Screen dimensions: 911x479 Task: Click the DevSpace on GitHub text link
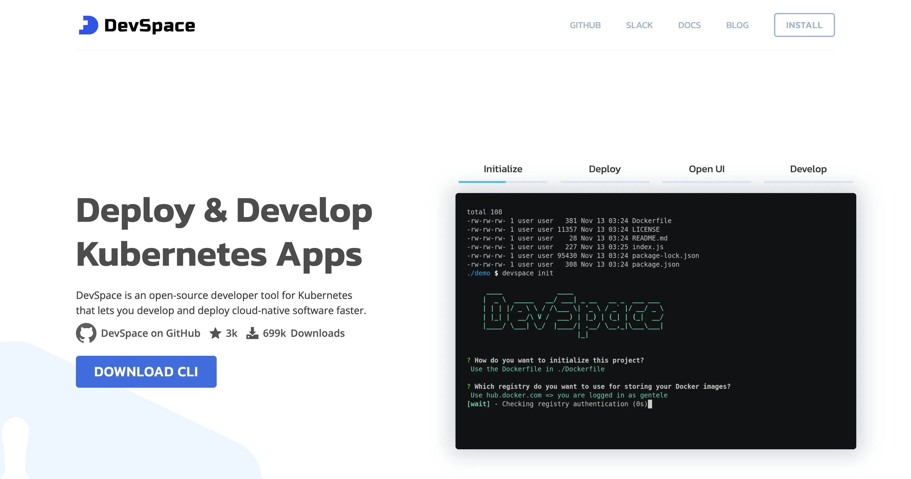click(x=150, y=333)
